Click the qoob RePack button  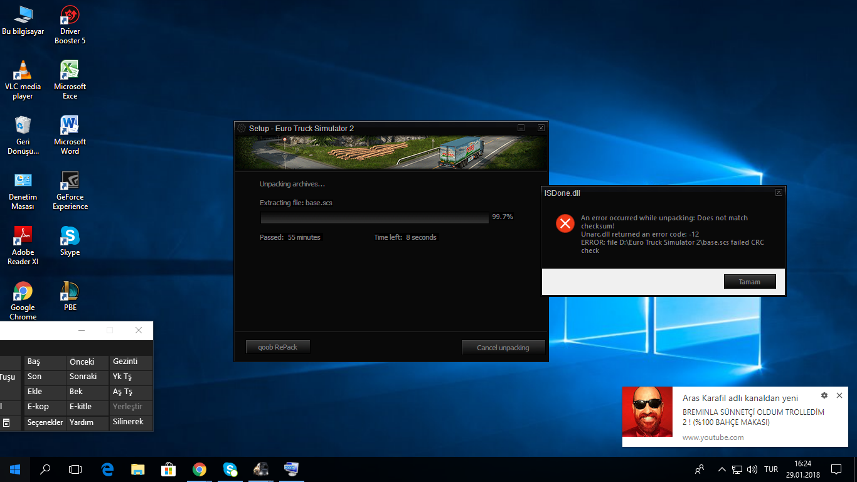pyautogui.click(x=278, y=346)
